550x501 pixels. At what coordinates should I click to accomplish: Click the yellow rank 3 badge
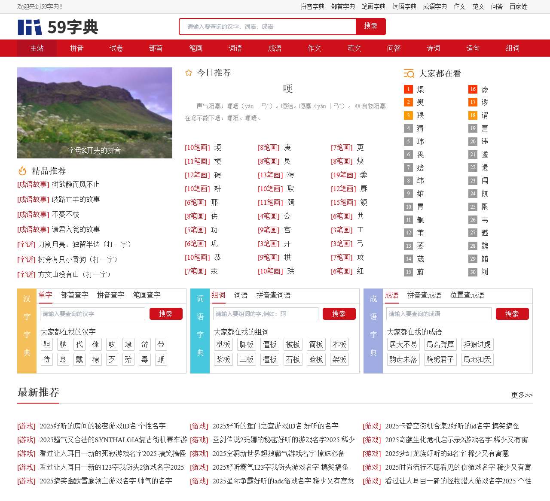pyautogui.click(x=408, y=115)
